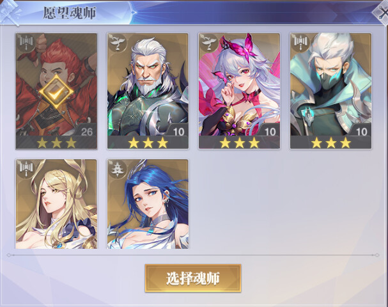
Task: Click the 愿望魂师 title header
Action: (70, 13)
